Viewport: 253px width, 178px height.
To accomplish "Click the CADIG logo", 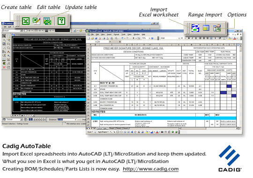I will tap(230, 158).
